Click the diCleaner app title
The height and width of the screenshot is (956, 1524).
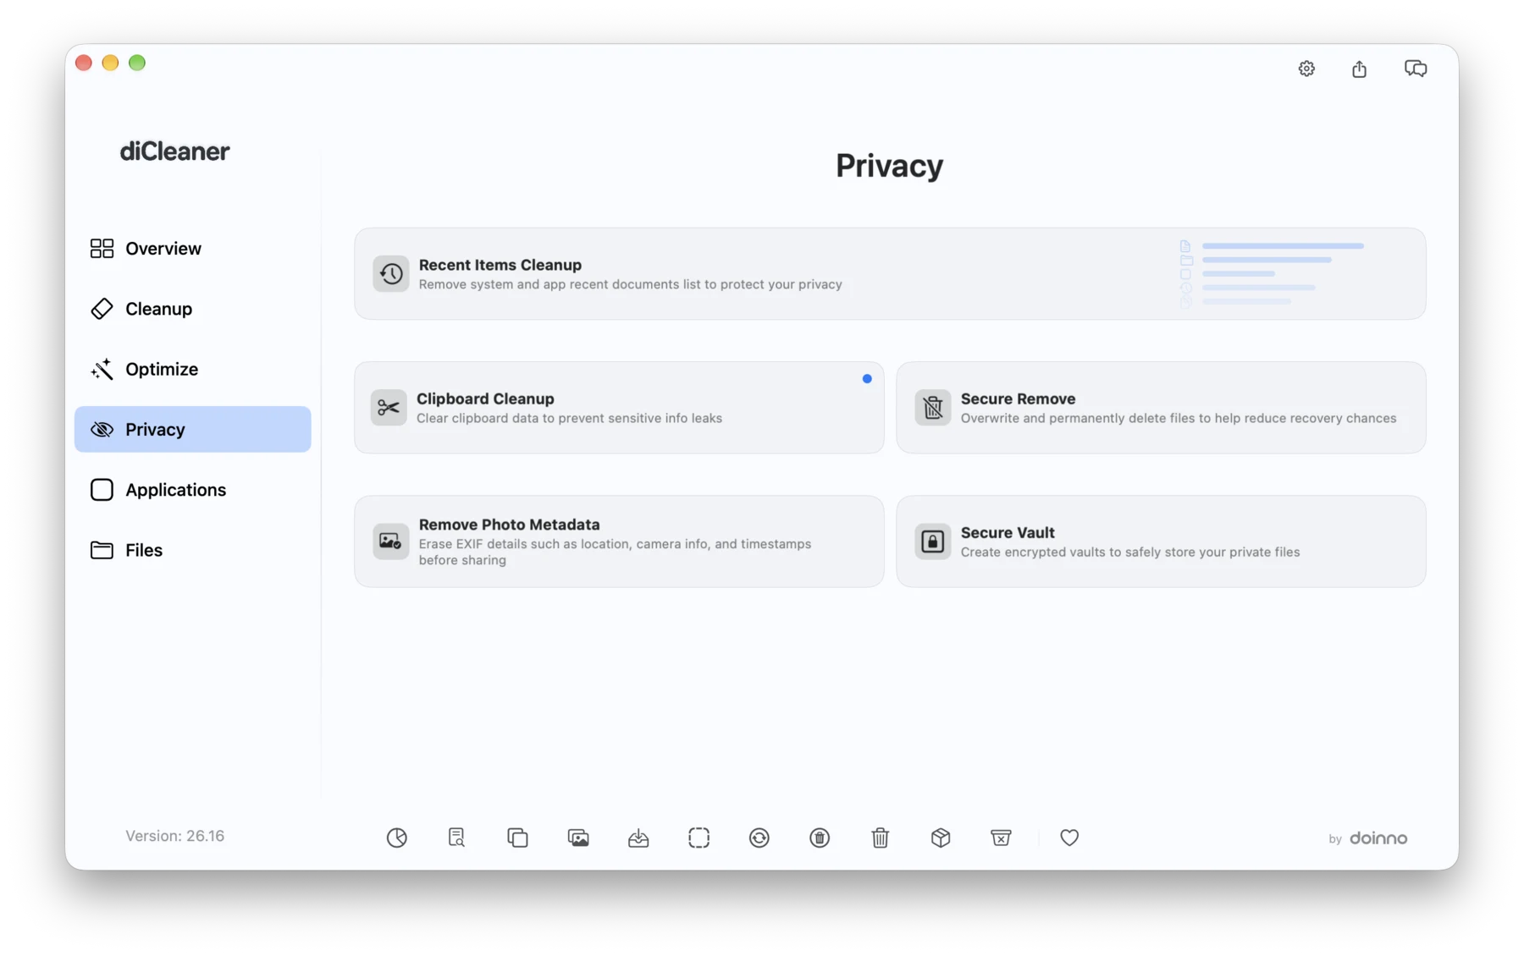point(174,151)
